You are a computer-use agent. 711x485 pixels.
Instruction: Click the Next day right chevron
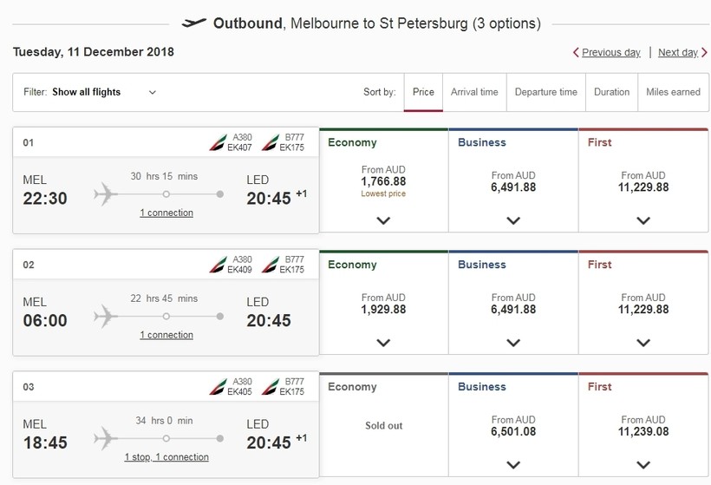coord(704,52)
